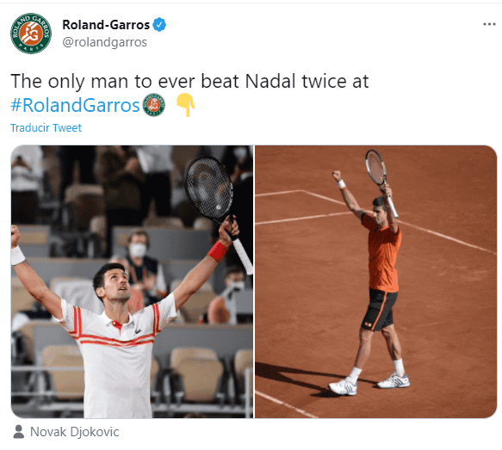
Task: Click the word Nadal in tweet text
Action: pos(270,81)
